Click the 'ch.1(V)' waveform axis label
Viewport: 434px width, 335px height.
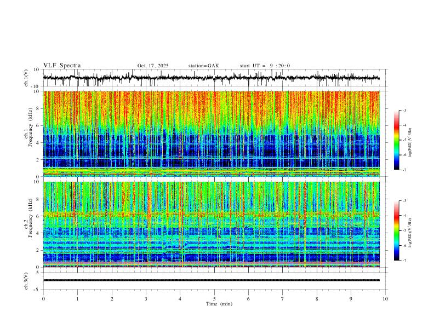(x=26, y=78)
